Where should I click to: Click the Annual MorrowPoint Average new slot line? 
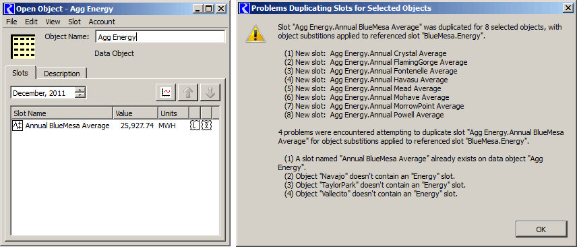pos(374,107)
